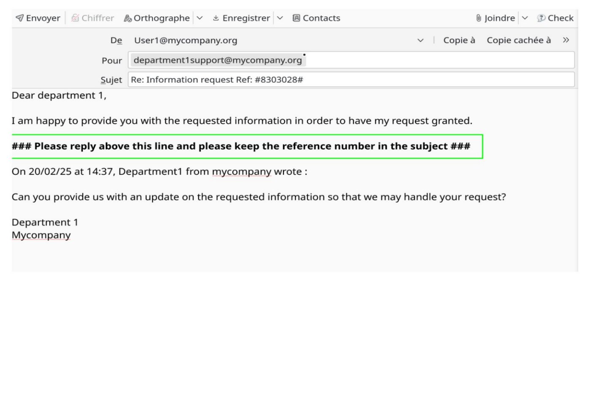Screen dimensions: 591x393
Task: Click the Joindre paperclip icon
Action: point(478,18)
